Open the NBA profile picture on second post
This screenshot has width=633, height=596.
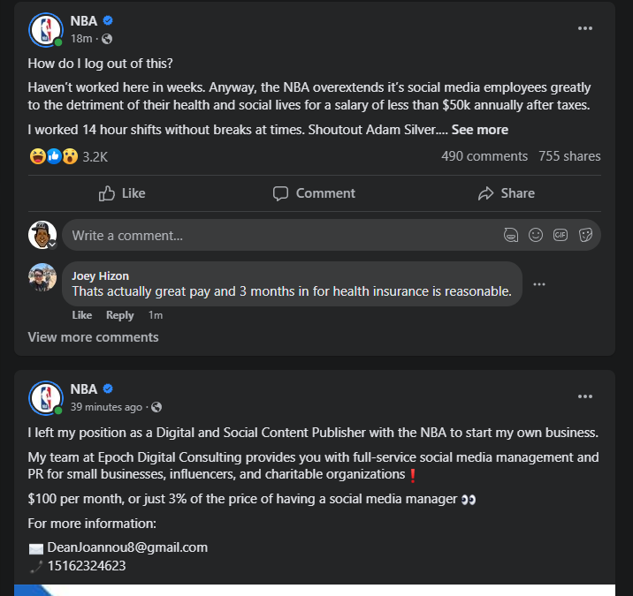(x=45, y=397)
